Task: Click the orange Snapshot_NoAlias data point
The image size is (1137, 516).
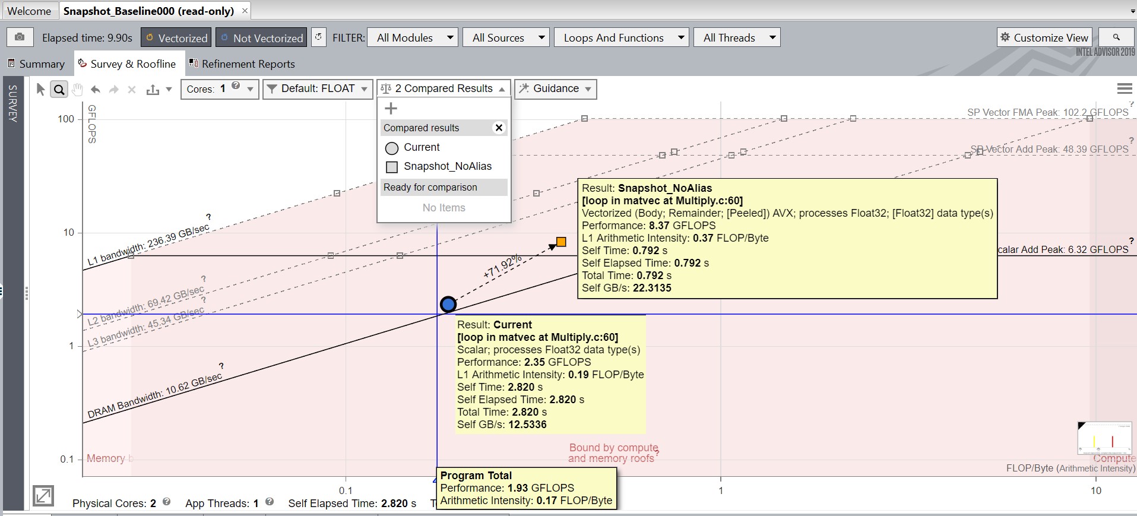Action: [561, 242]
